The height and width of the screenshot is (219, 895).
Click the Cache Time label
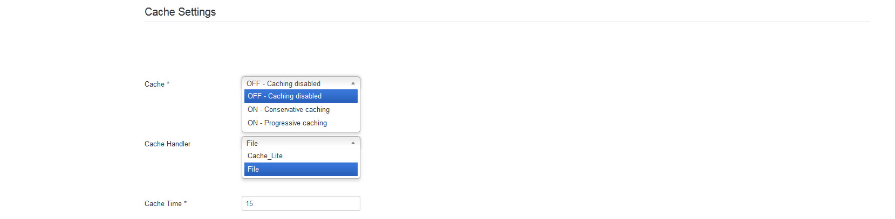tap(163, 204)
